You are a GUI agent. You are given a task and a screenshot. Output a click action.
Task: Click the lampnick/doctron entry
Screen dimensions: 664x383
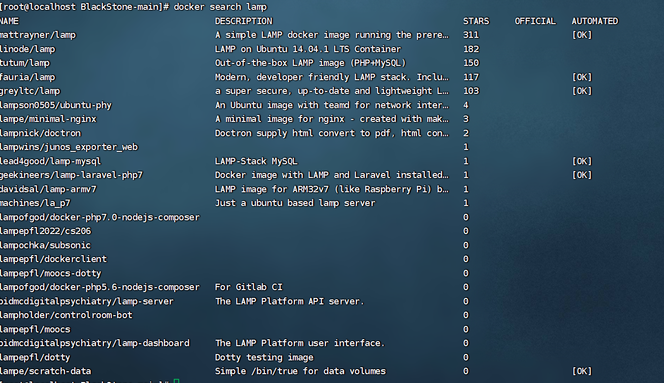[40, 133]
